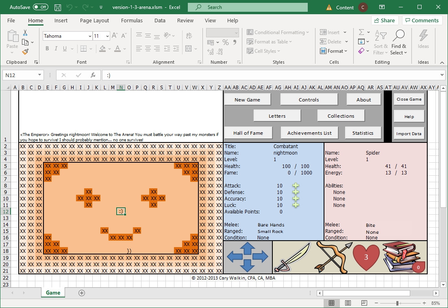Click the green plus next to Attack
This screenshot has height=308, width=448.
(x=296, y=186)
